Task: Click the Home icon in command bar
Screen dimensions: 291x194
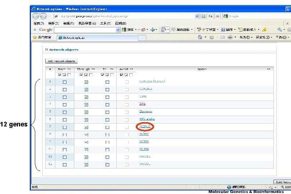Action: pos(200,37)
